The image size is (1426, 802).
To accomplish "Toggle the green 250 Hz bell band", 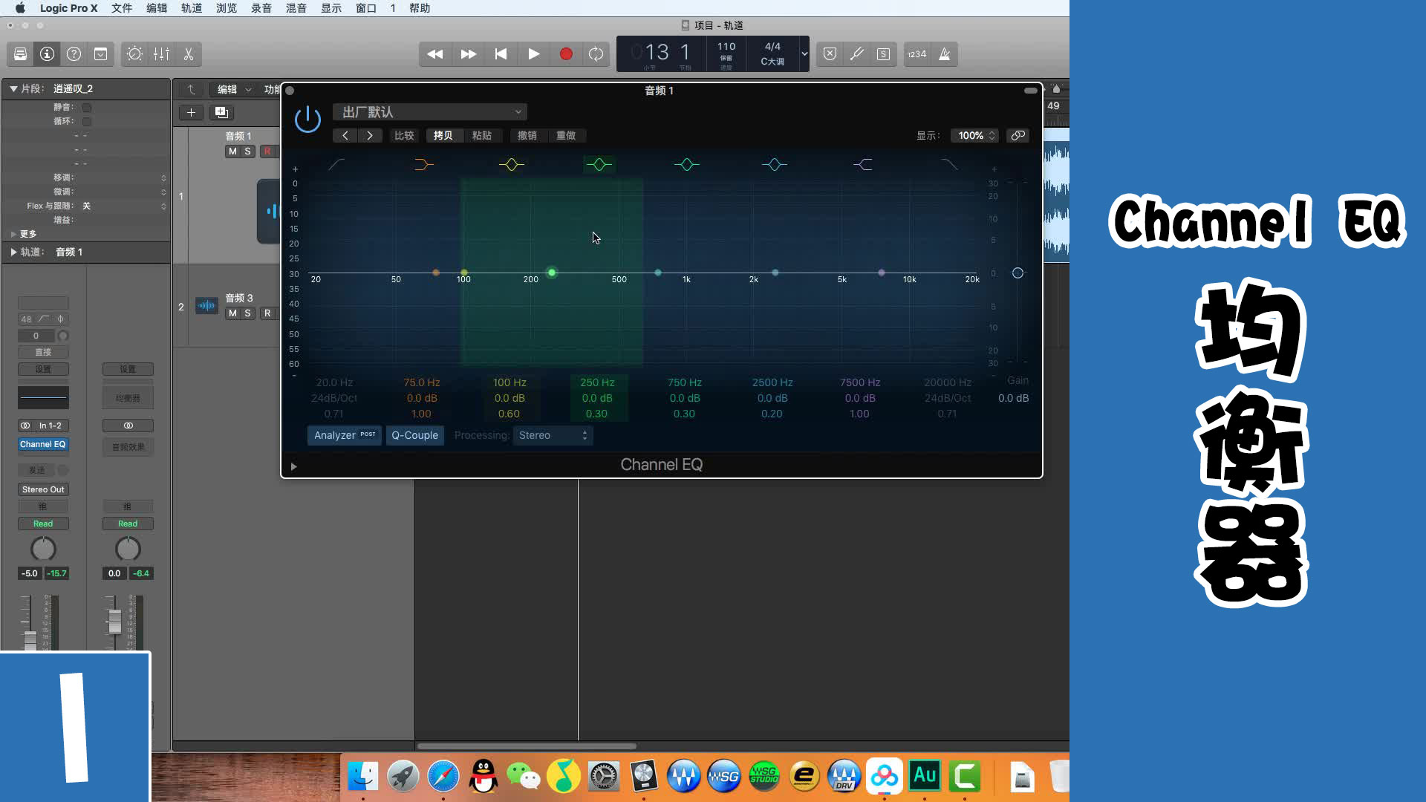I will [x=599, y=164].
